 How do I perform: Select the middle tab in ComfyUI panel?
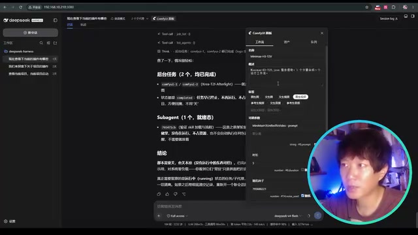click(287, 42)
